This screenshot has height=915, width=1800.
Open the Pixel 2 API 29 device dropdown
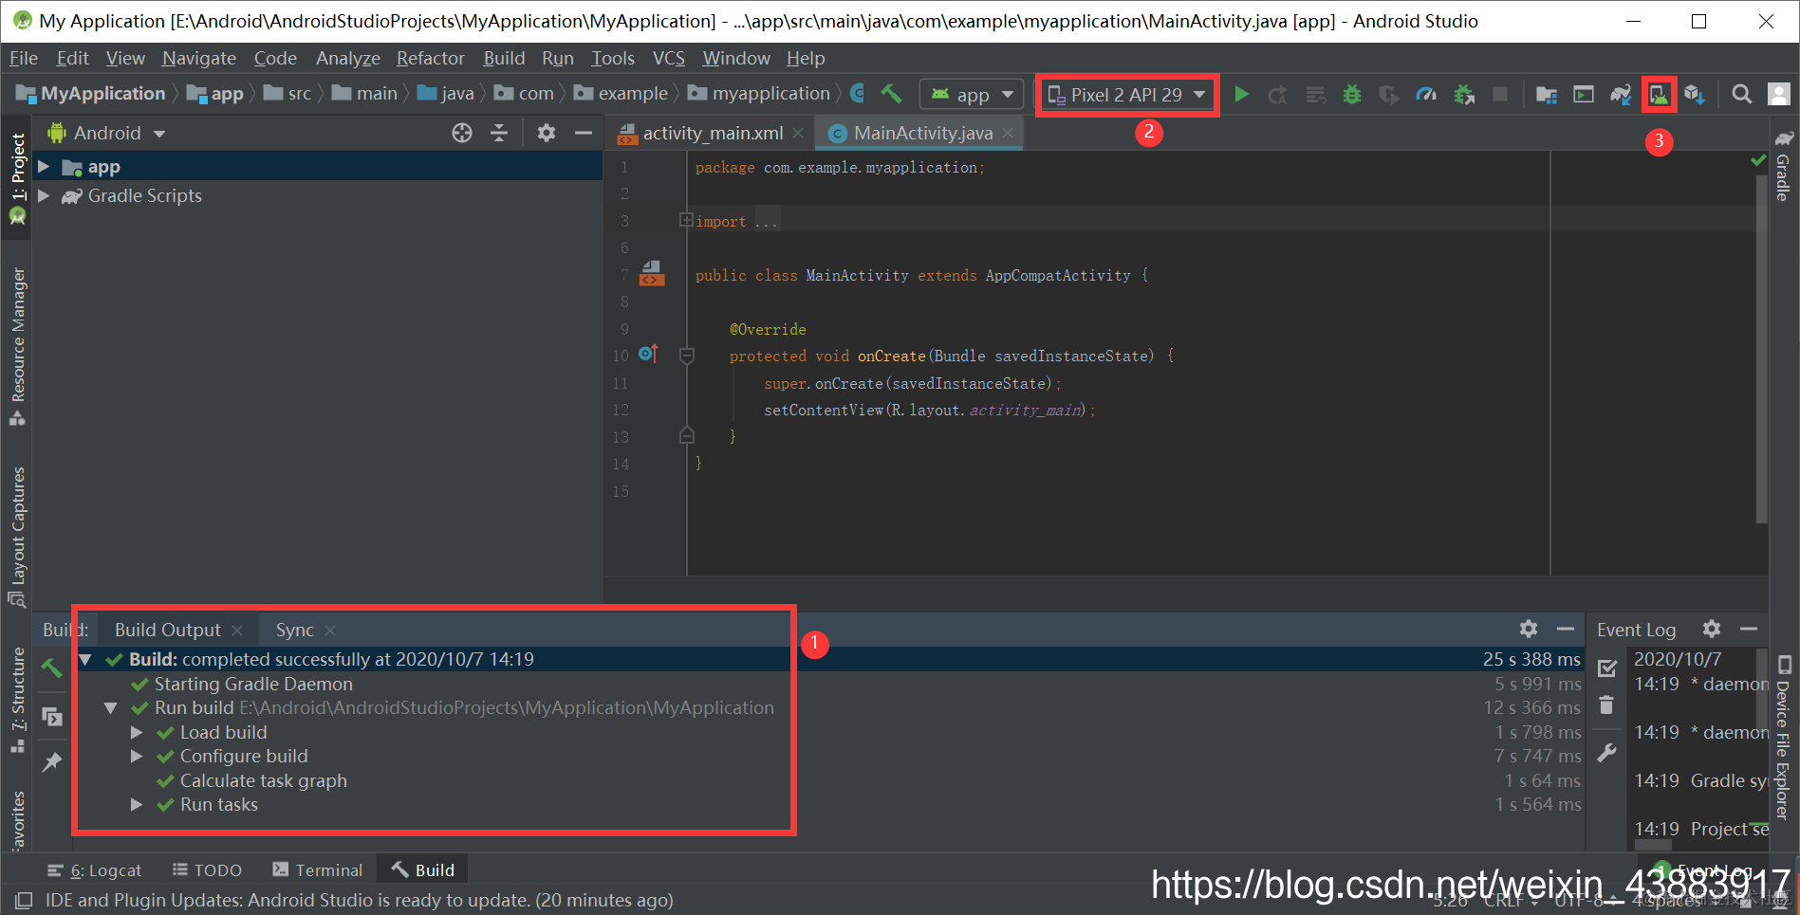pyautogui.click(x=1126, y=94)
